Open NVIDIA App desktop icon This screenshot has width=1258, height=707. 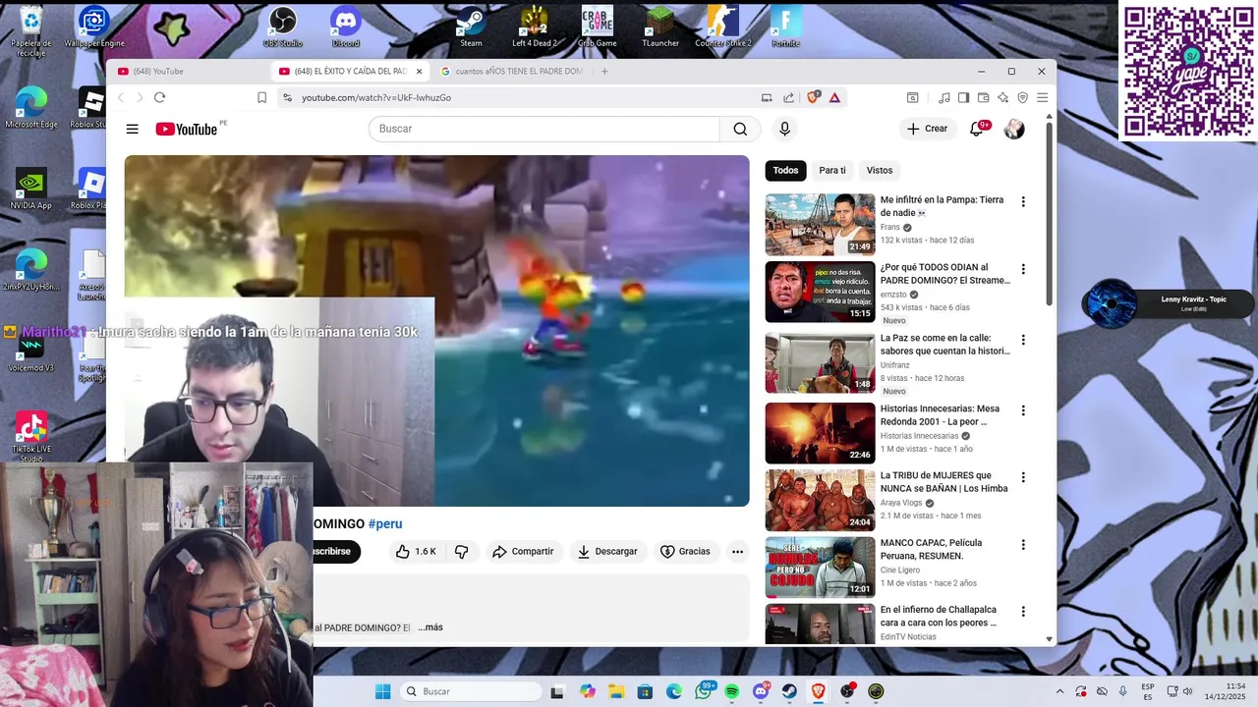(x=30, y=189)
